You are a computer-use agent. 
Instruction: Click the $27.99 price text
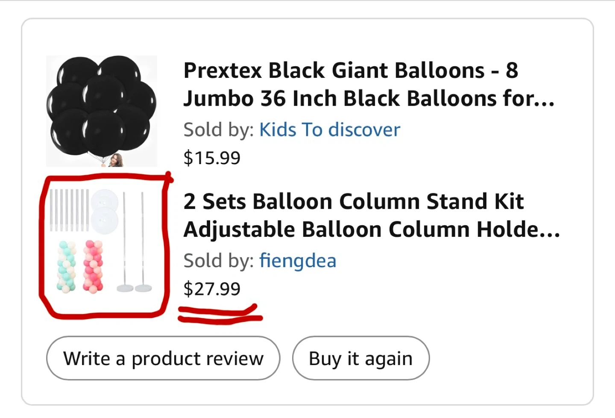click(212, 289)
